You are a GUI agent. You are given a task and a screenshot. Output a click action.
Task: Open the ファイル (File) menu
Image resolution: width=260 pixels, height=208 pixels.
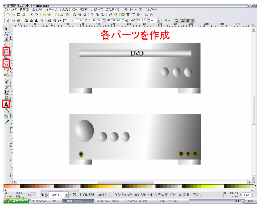(x=10, y=9)
